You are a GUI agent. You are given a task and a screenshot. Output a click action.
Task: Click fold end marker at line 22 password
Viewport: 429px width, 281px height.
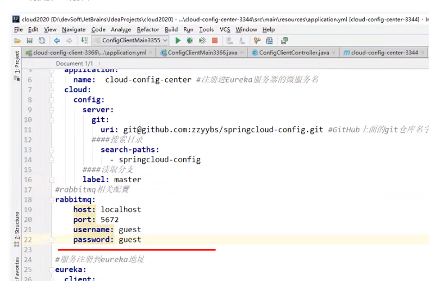point(52,240)
